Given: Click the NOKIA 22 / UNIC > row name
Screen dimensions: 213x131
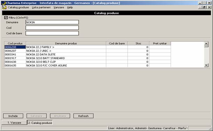Looking at the screenshot, I should 39,51.
